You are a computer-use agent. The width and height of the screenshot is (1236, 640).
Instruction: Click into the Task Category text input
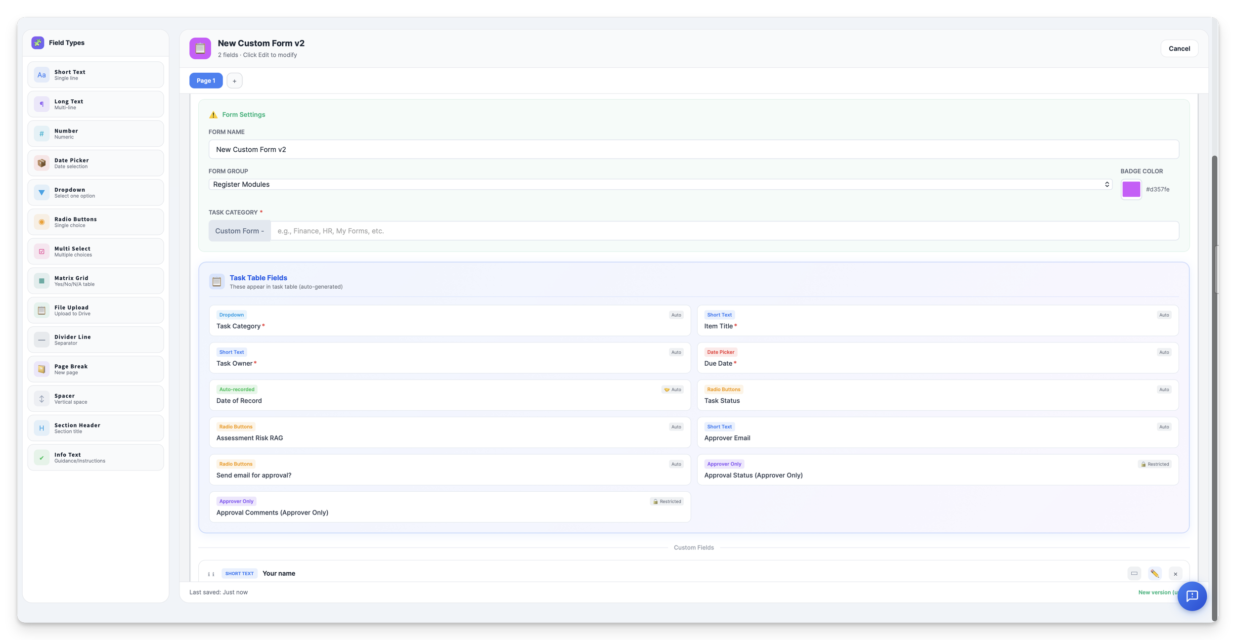pos(724,231)
